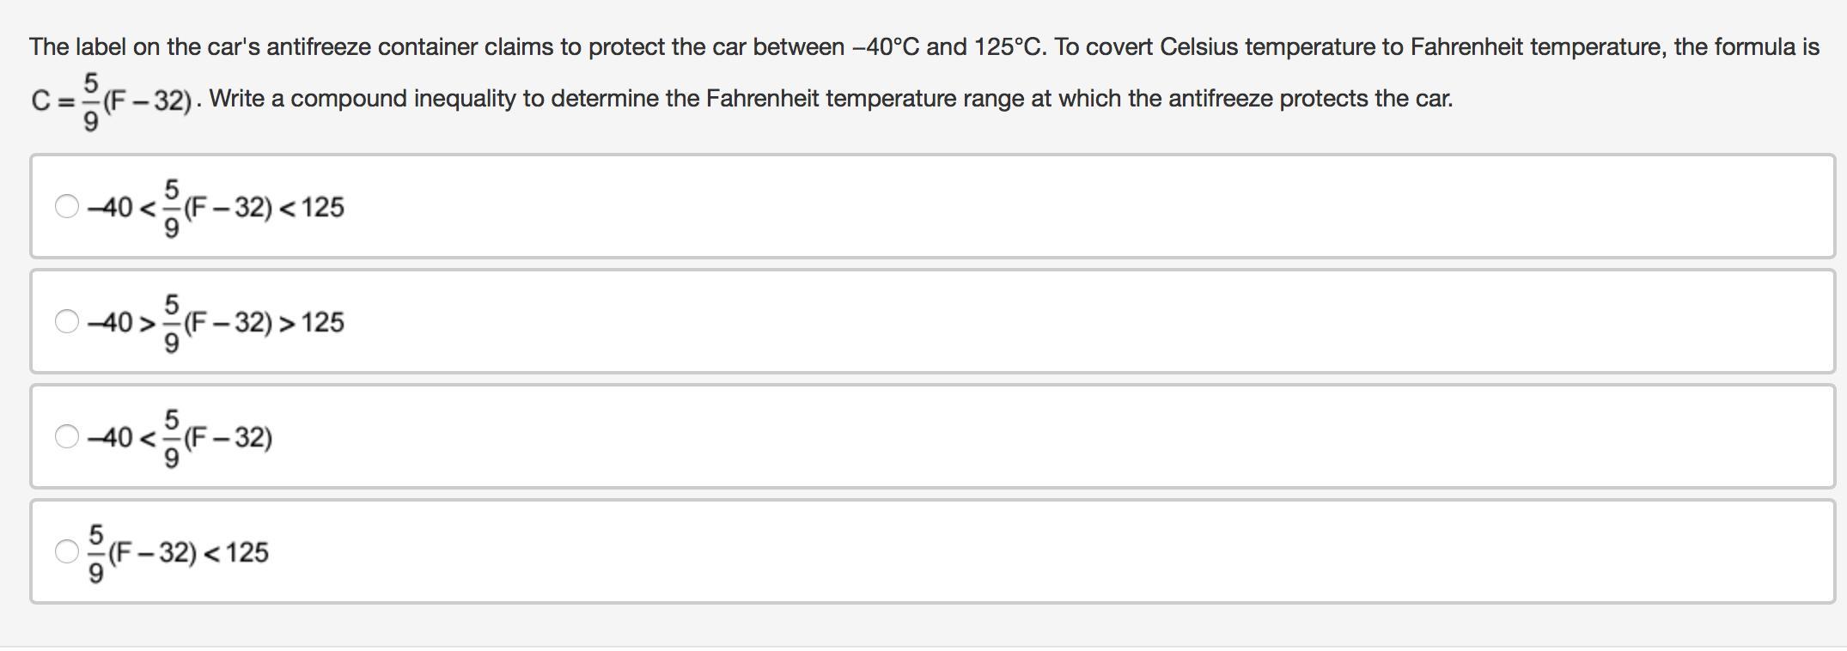Click the third answer's expression text
The image size is (1847, 651).
[180, 437]
